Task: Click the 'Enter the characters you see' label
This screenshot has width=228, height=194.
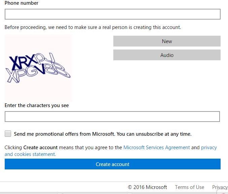Action: click(x=37, y=105)
